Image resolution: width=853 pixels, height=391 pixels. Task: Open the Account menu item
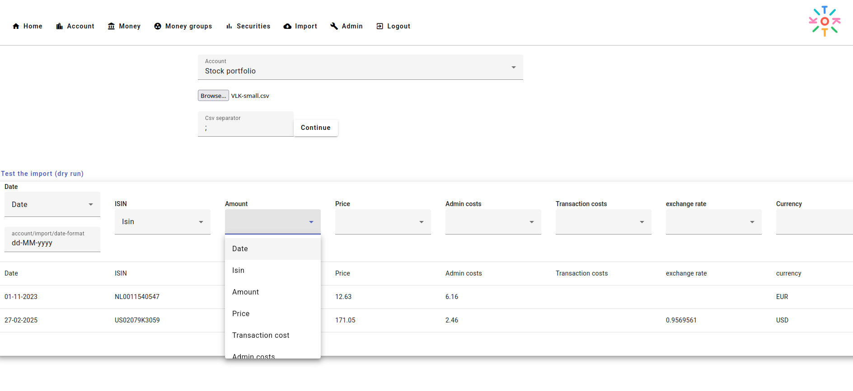tap(75, 26)
